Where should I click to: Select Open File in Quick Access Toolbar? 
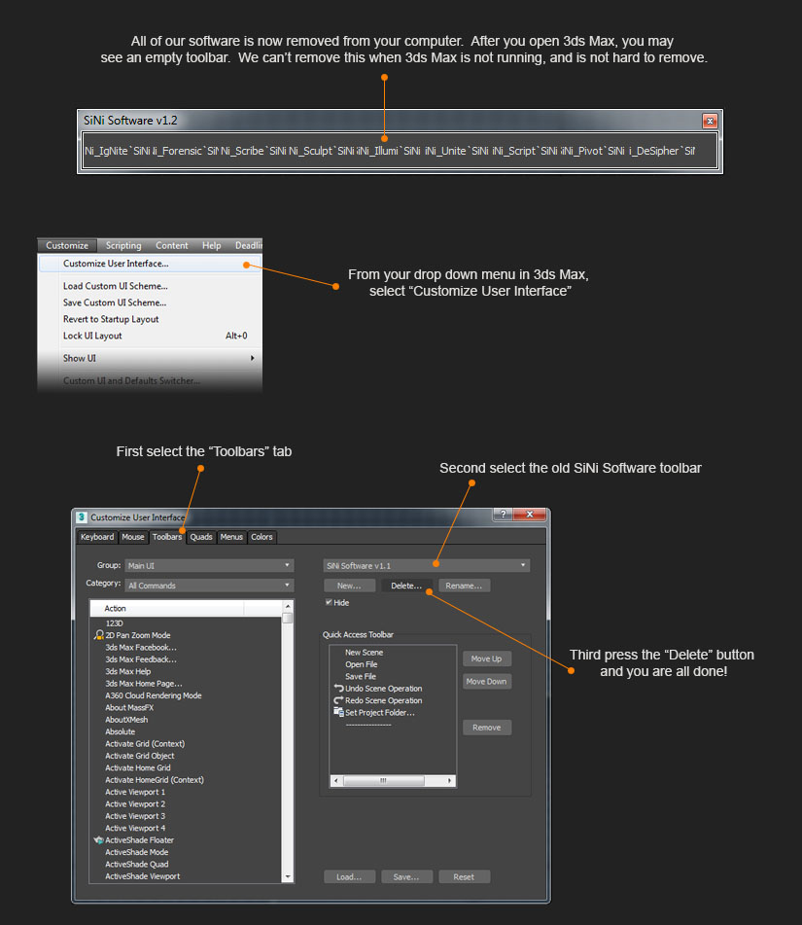[x=361, y=664]
